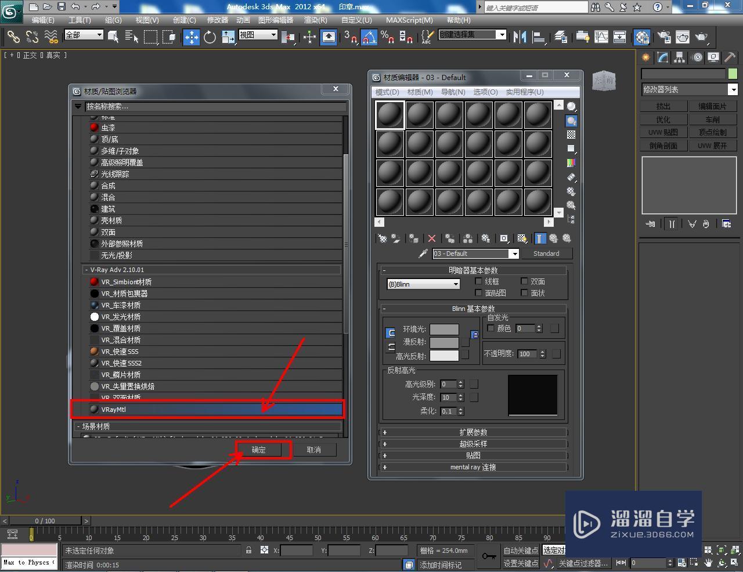Open the Create panel star tab
This screenshot has height=572, width=743.
[645, 57]
